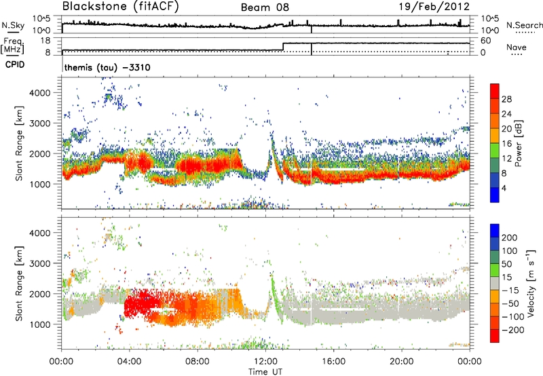Select the 20:00 time tick label
Image resolution: width=543 pixels, height=376 pixels.
click(x=401, y=362)
